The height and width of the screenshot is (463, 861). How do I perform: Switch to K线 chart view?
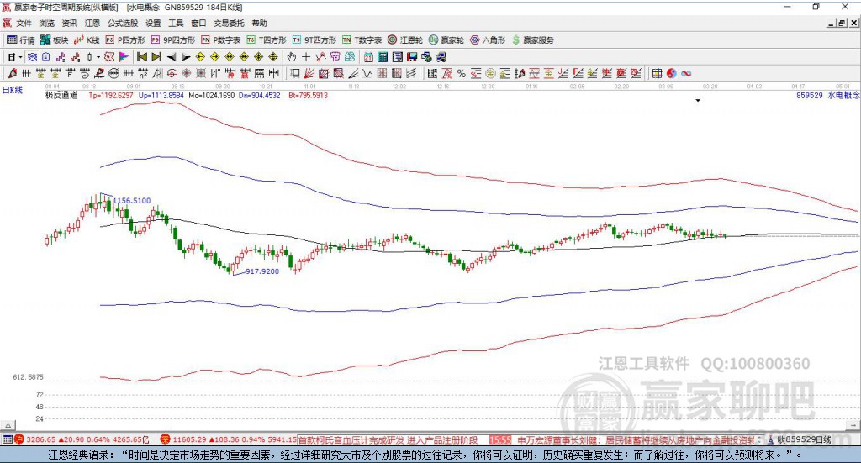pos(87,40)
